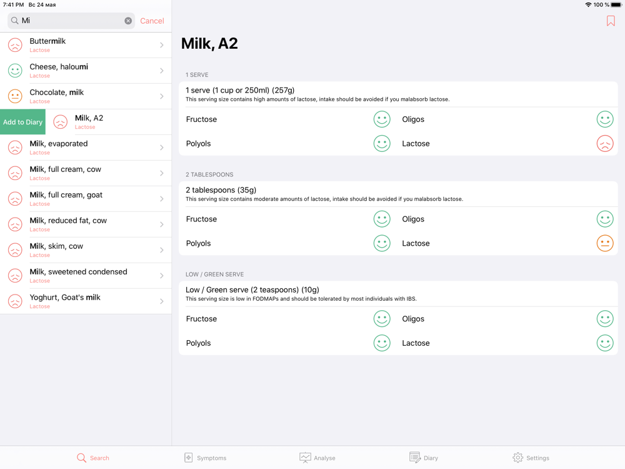Switch to the Search tab
The width and height of the screenshot is (625, 469).
coord(93,458)
